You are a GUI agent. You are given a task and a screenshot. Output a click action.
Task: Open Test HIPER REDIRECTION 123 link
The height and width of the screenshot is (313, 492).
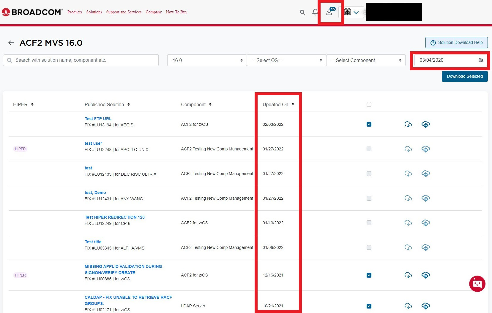115,217
